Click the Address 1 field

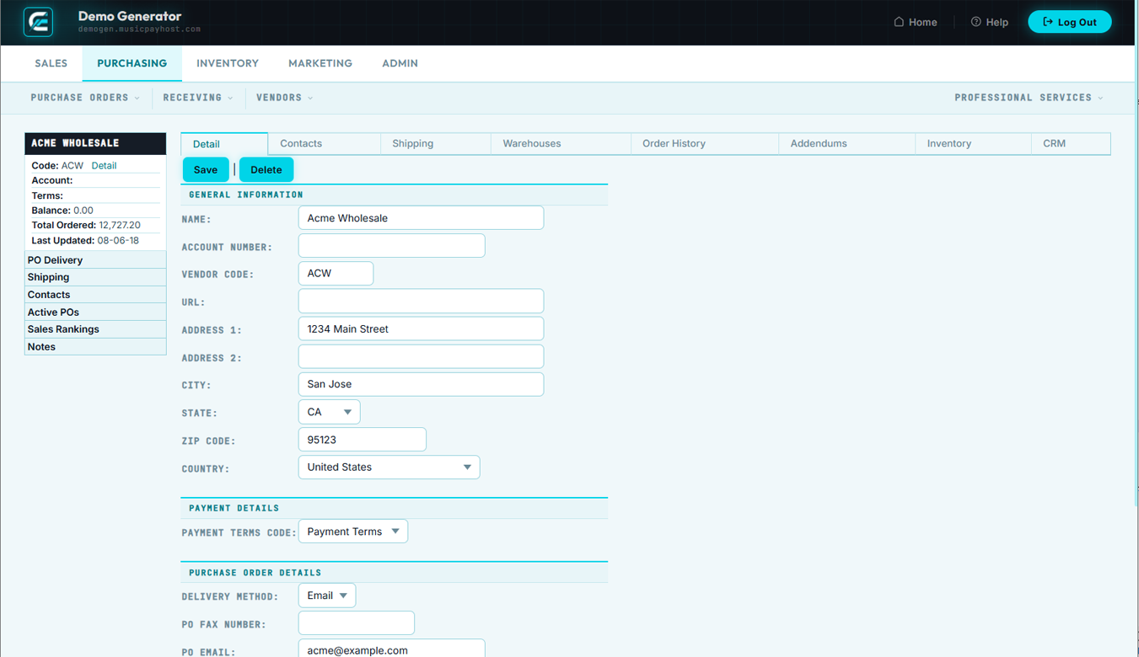tap(421, 328)
